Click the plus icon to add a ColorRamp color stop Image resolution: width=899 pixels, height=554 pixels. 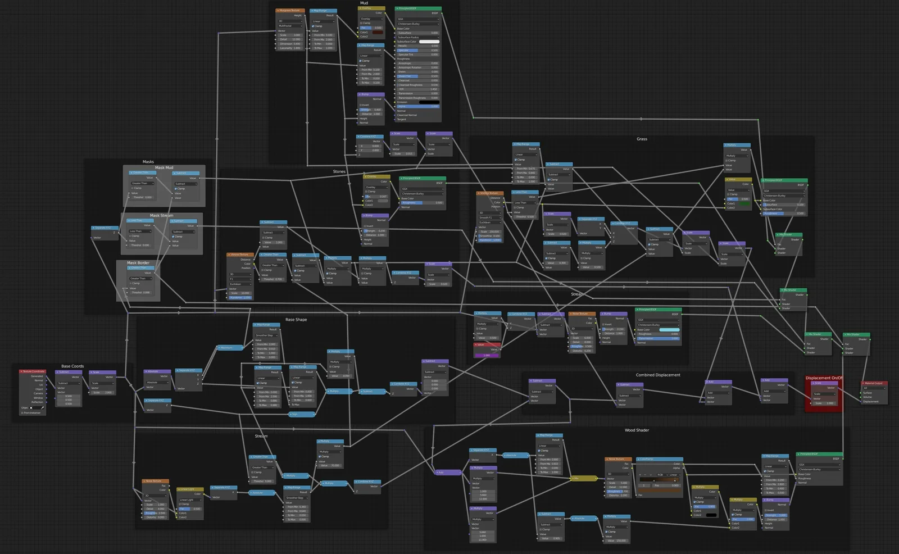tap(640, 475)
